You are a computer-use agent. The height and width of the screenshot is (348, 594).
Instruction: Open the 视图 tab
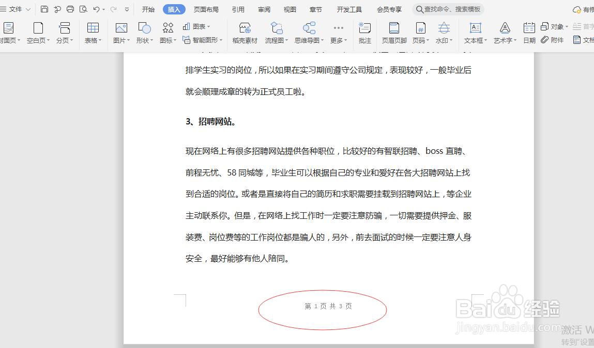click(290, 9)
